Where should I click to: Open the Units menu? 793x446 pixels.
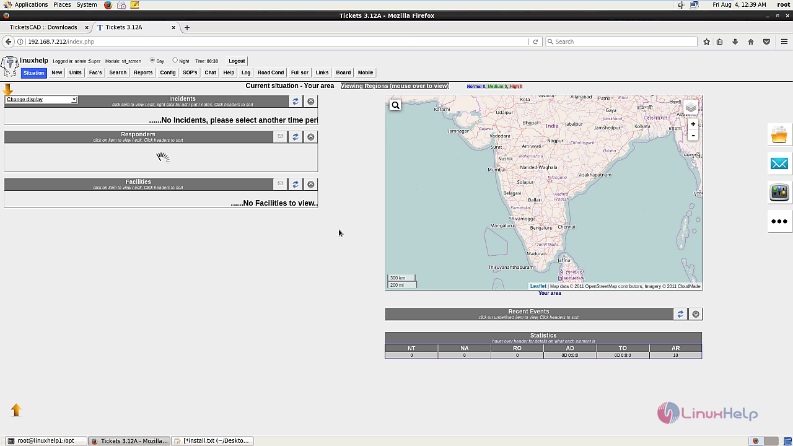coord(76,72)
